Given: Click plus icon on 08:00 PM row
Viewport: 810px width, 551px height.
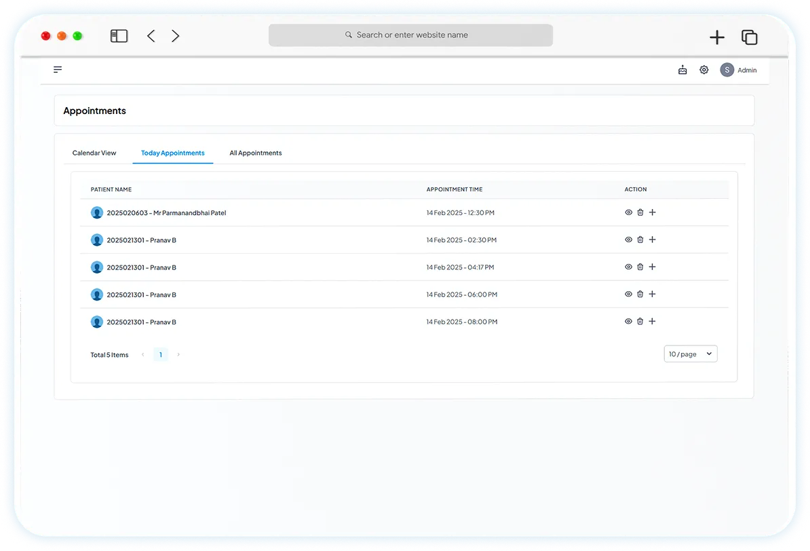Looking at the screenshot, I should coord(653,322).
